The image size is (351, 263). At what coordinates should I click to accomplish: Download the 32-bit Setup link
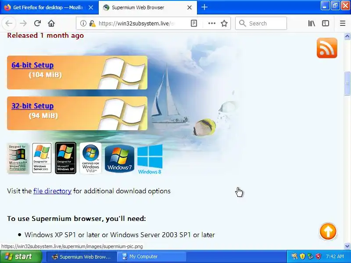(x=32, y=106)
